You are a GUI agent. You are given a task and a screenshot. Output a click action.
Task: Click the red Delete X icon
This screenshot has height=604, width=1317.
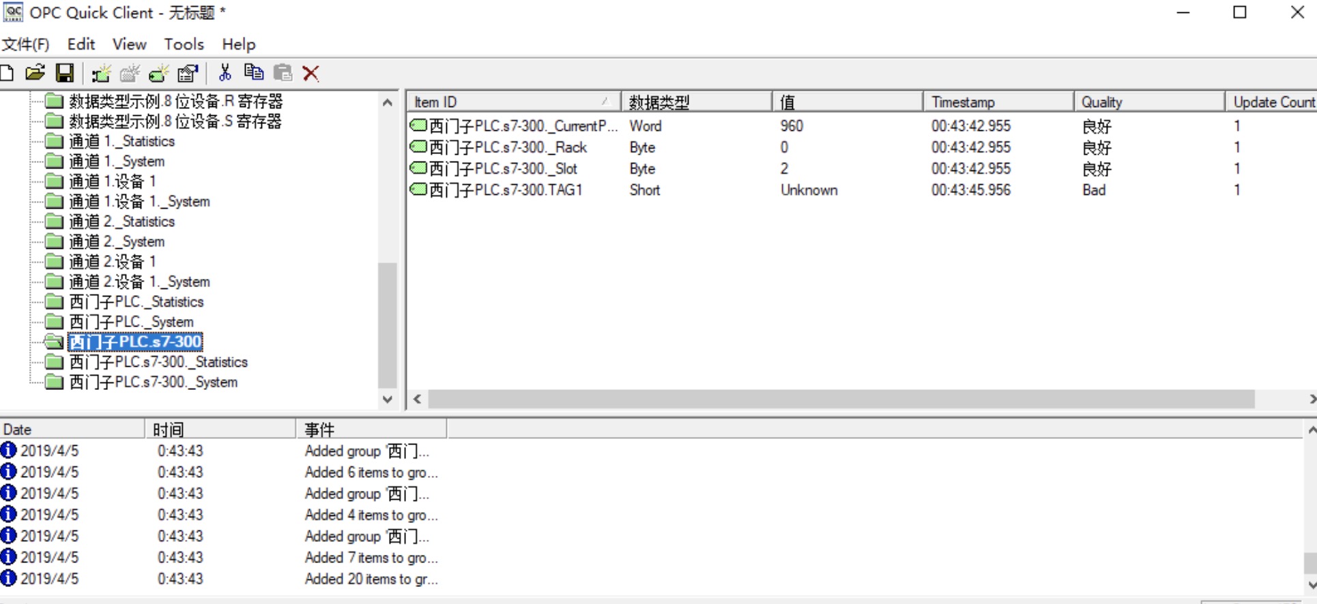tap(310, 73)
